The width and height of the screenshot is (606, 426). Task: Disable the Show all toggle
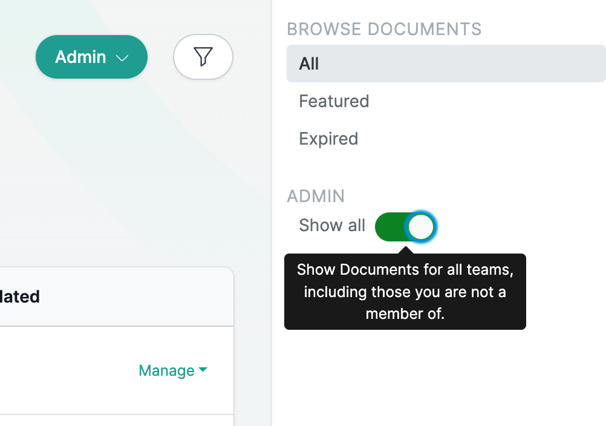coord(404,227)
